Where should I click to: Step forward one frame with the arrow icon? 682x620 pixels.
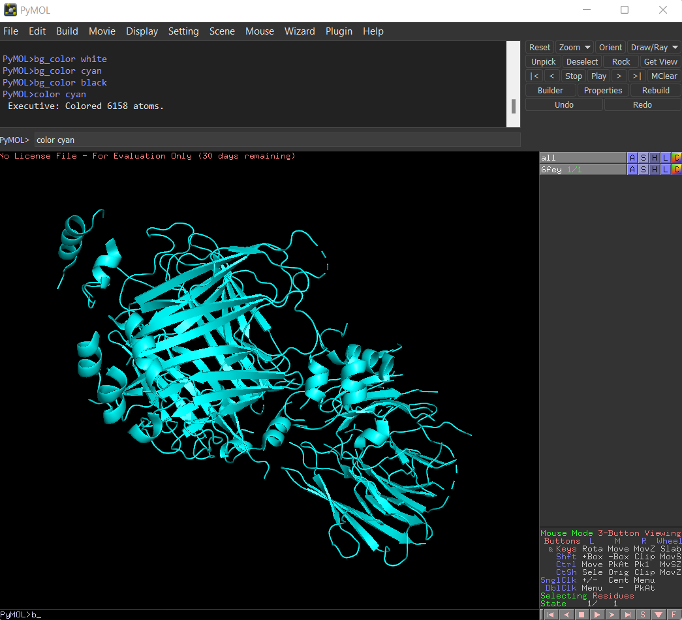click(612, 614)
